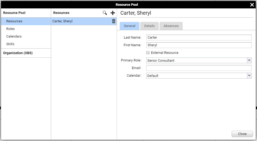Select Resources in the sidebar
The width and height of the screenshot is (257, 141).
[26, 21]
